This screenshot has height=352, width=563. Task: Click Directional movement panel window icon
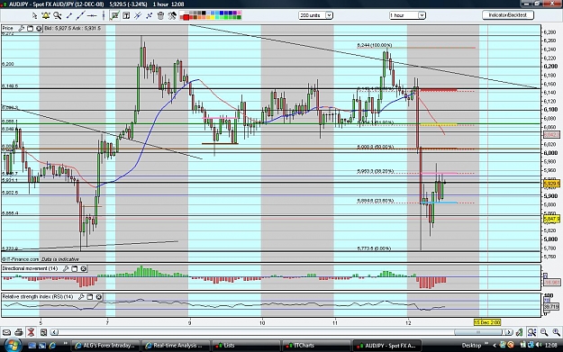tap(75, 268)
